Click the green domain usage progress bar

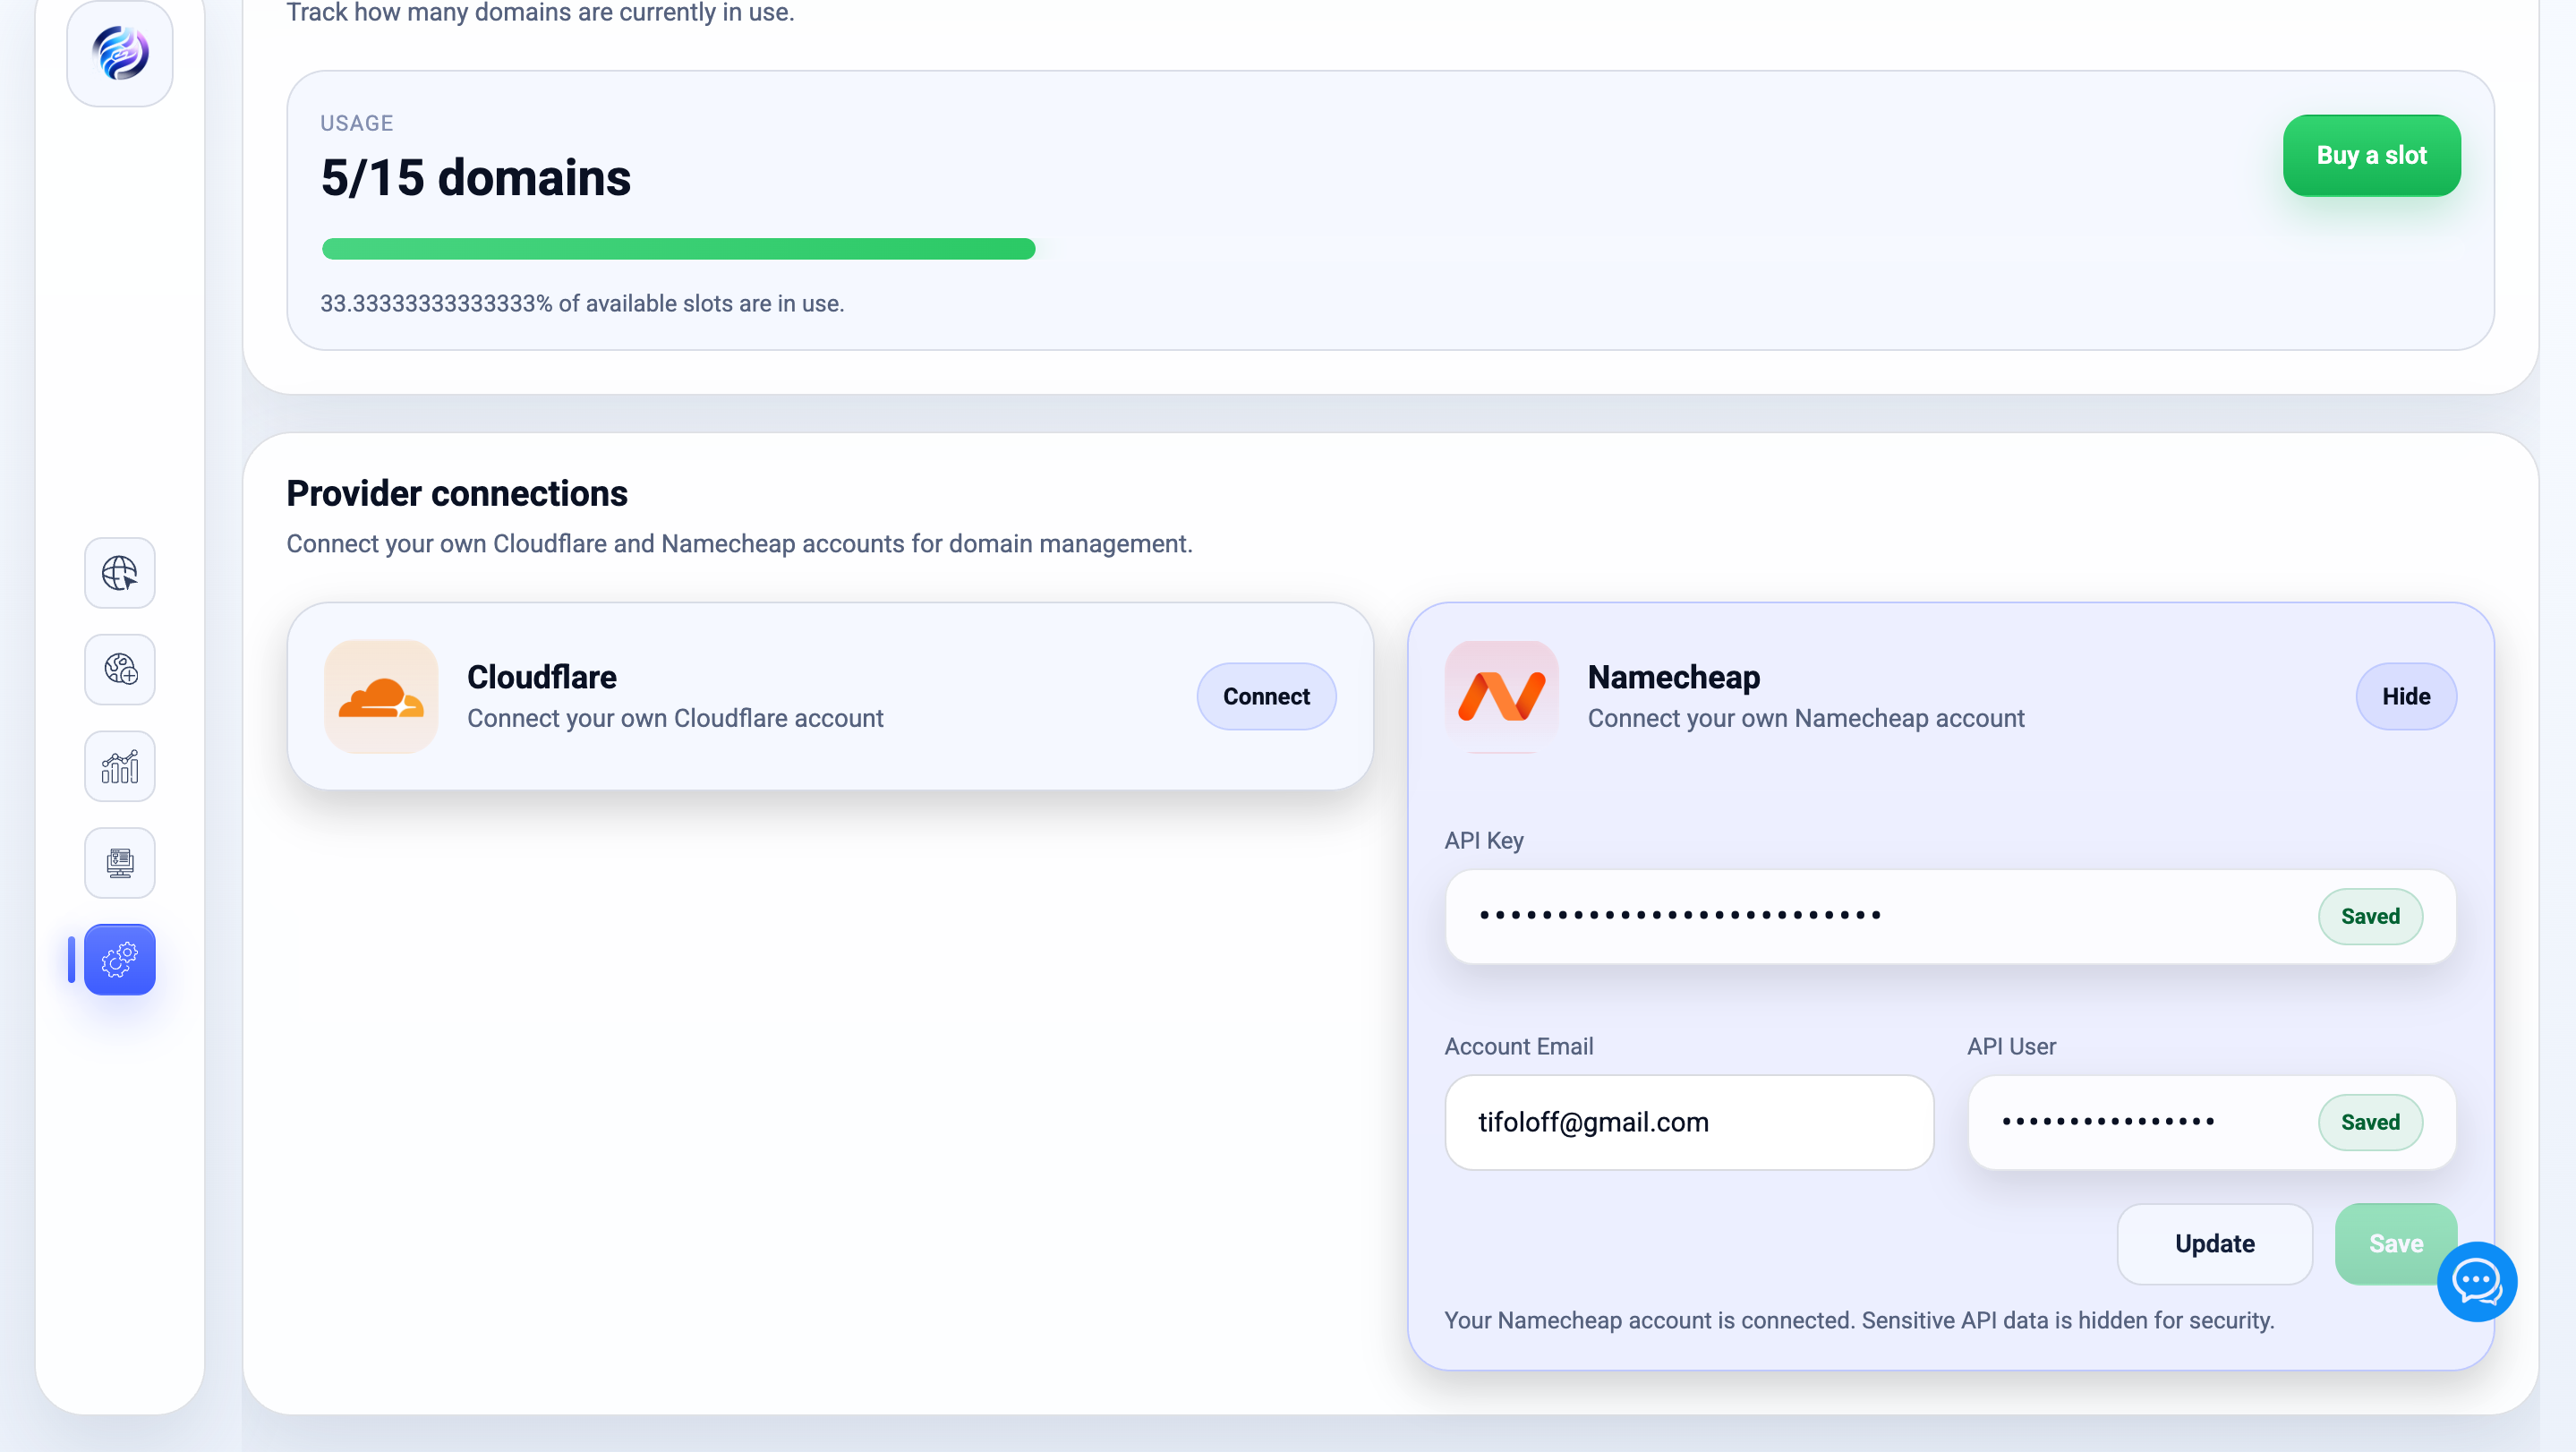678,249
